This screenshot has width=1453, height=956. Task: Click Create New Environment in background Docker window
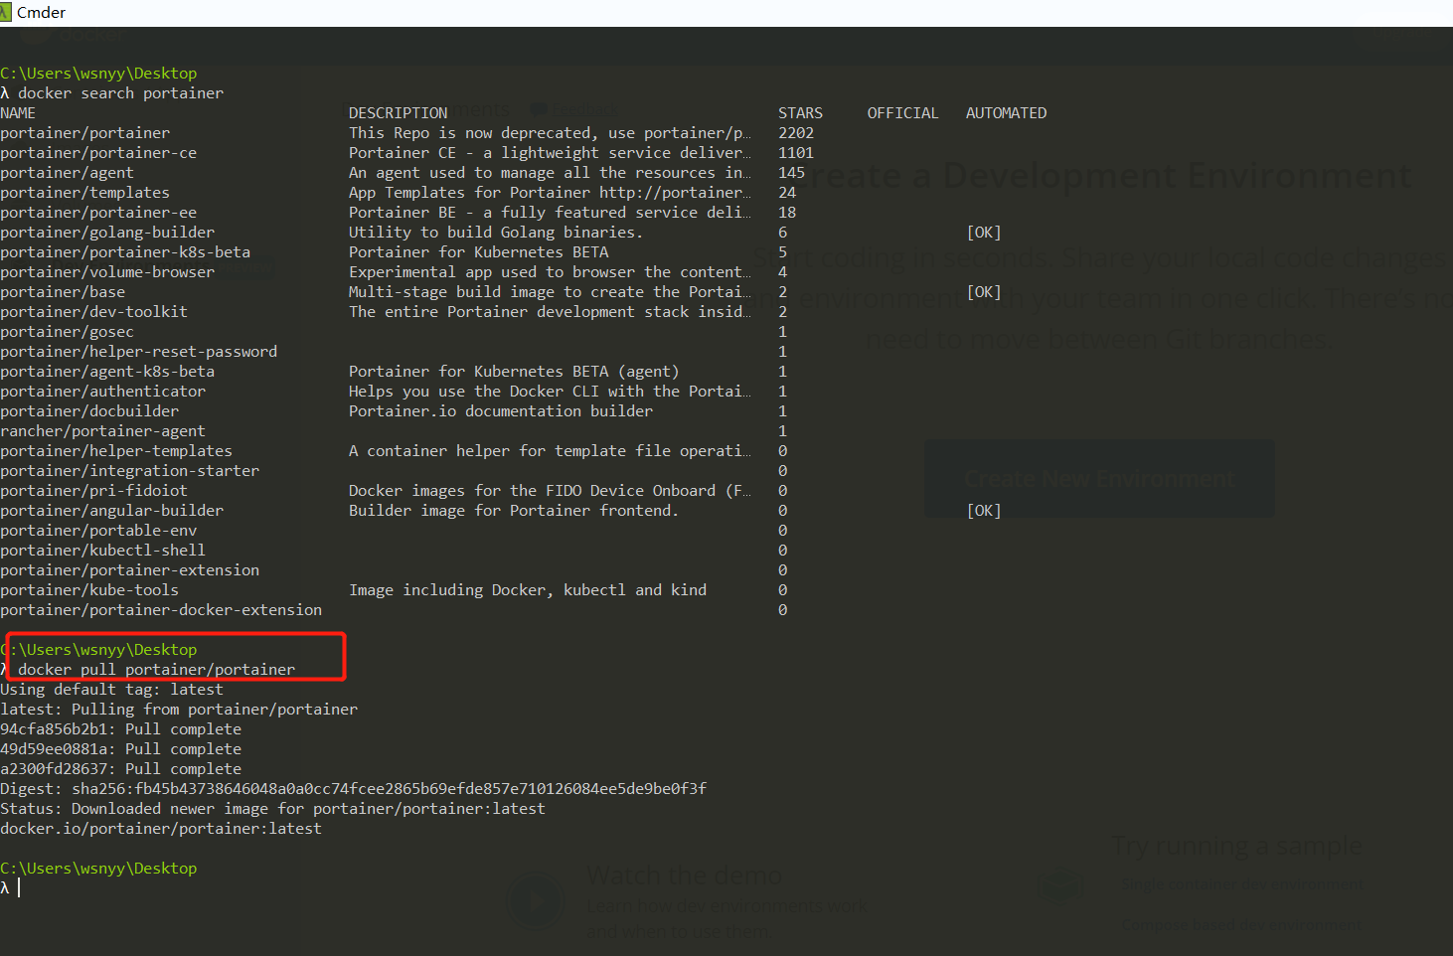(x=1099, y=480)
